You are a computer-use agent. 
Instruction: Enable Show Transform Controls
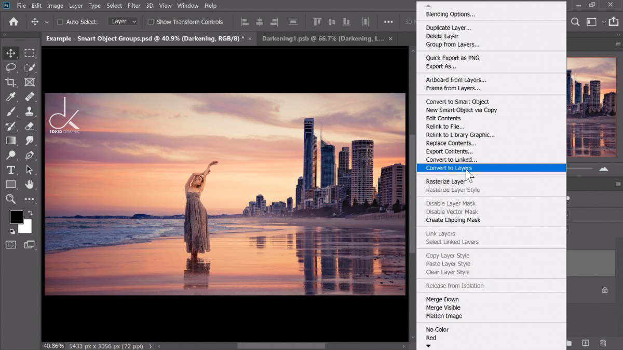click(151, 22)
